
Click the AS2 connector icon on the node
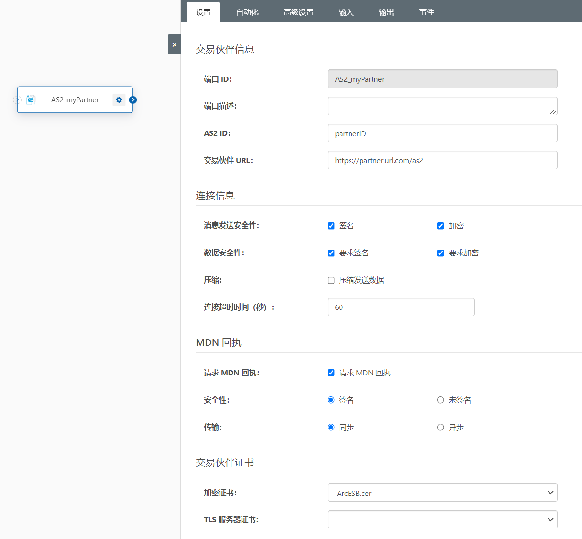coord(31,99)
